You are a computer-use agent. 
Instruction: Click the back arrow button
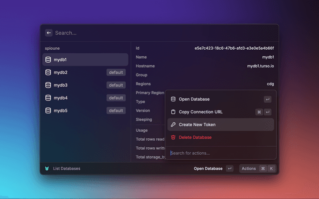[49, 33]
